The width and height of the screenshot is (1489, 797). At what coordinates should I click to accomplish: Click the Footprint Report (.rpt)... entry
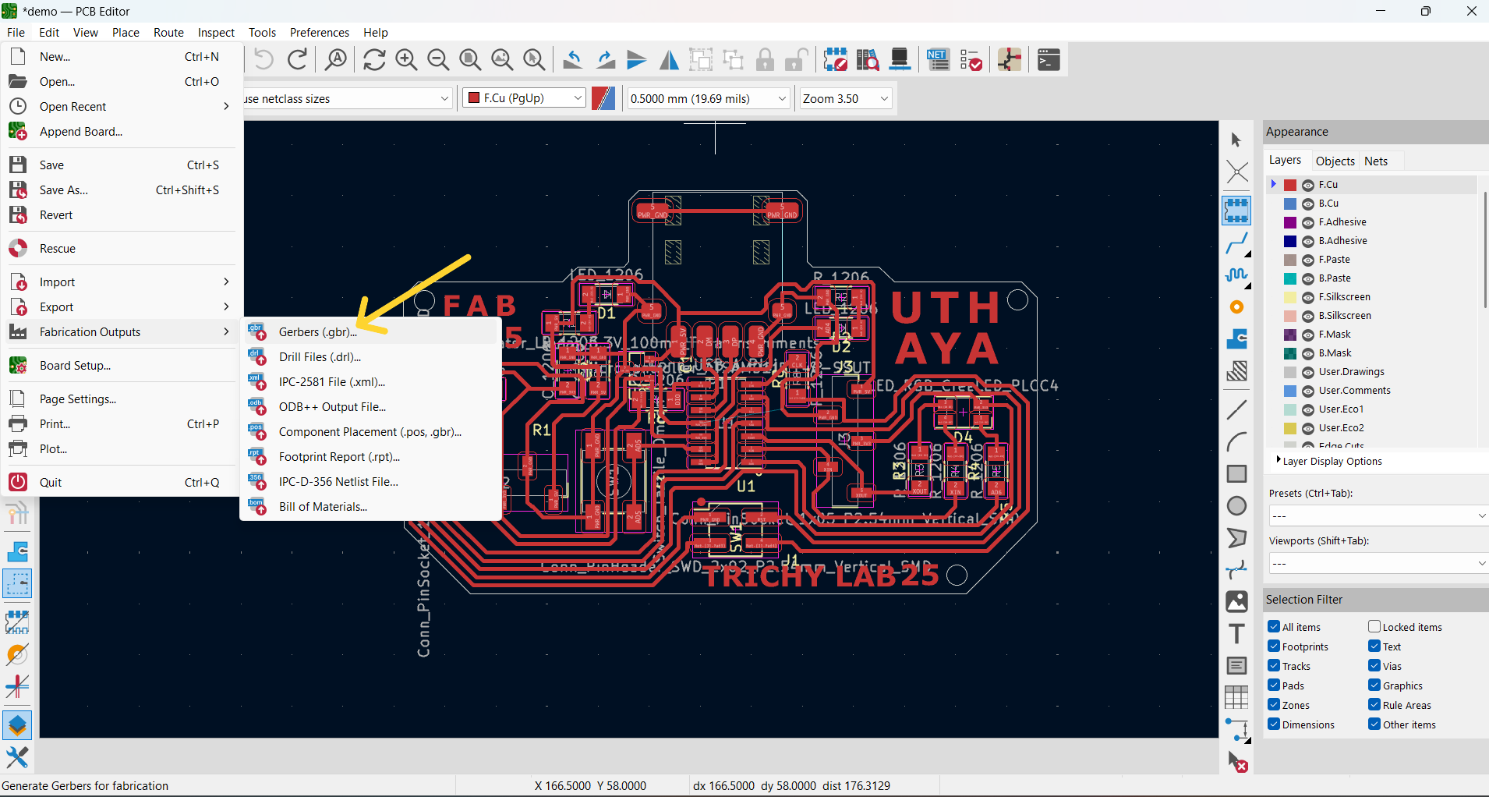click(x=371, y=456)
